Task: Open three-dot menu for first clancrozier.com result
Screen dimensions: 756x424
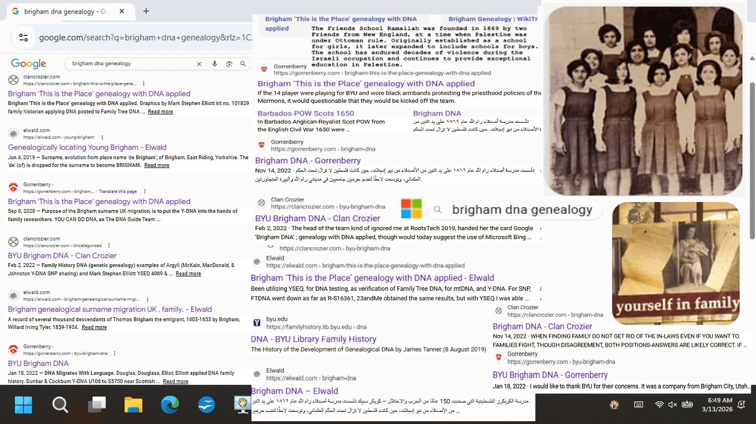Action: pos(144,83)
